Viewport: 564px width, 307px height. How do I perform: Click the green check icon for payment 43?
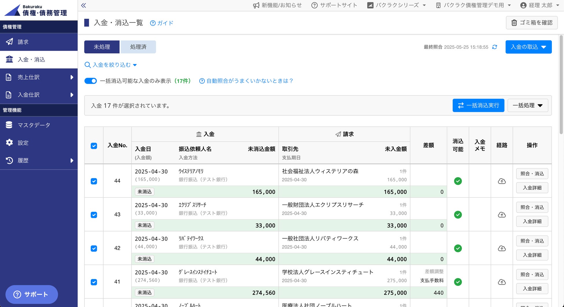(458, 215)
